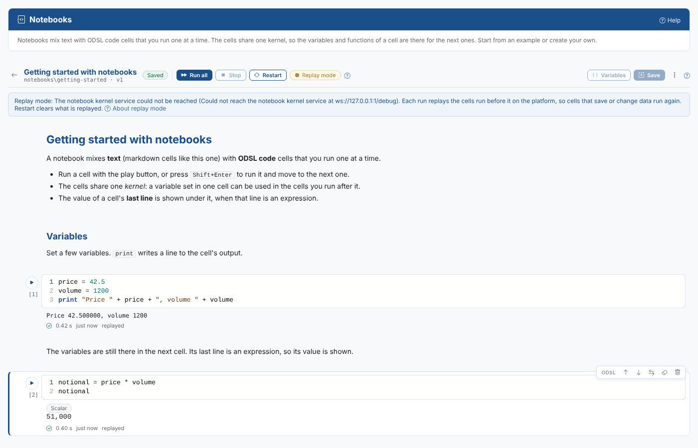The image size is (698, 448).
Task: Delete the cell with the trash icon
Action: point(678,372)
